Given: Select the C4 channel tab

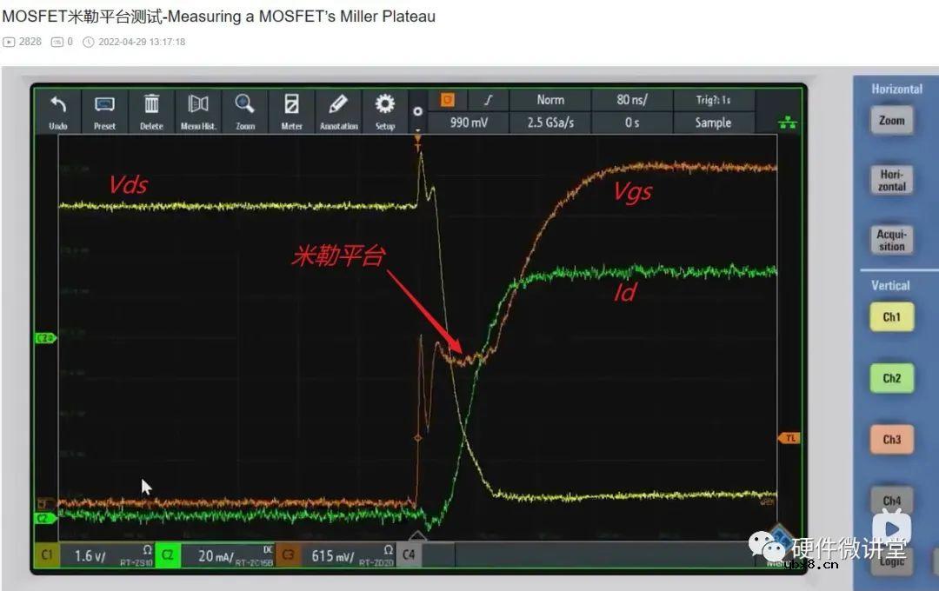Looking at the screenshot, I should pyautogui.click(x=409, y=554).
